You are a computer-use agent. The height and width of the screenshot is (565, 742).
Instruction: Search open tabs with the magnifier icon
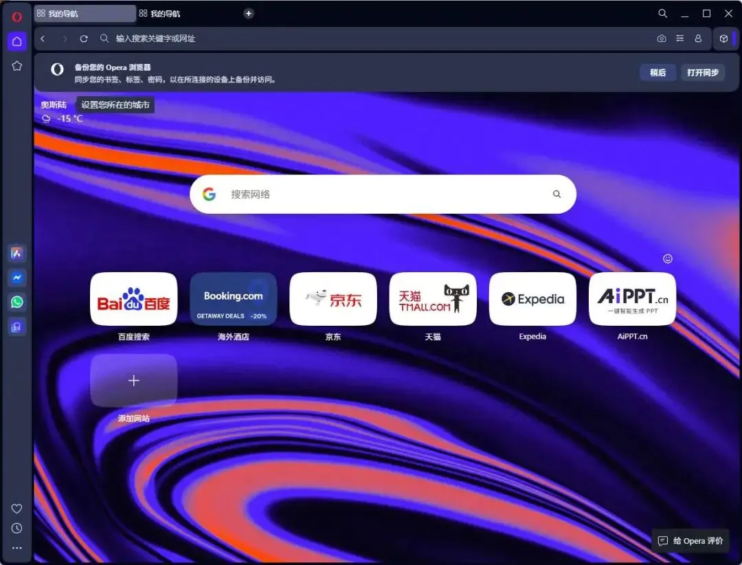pyautogui.click(x=662, y=13)
